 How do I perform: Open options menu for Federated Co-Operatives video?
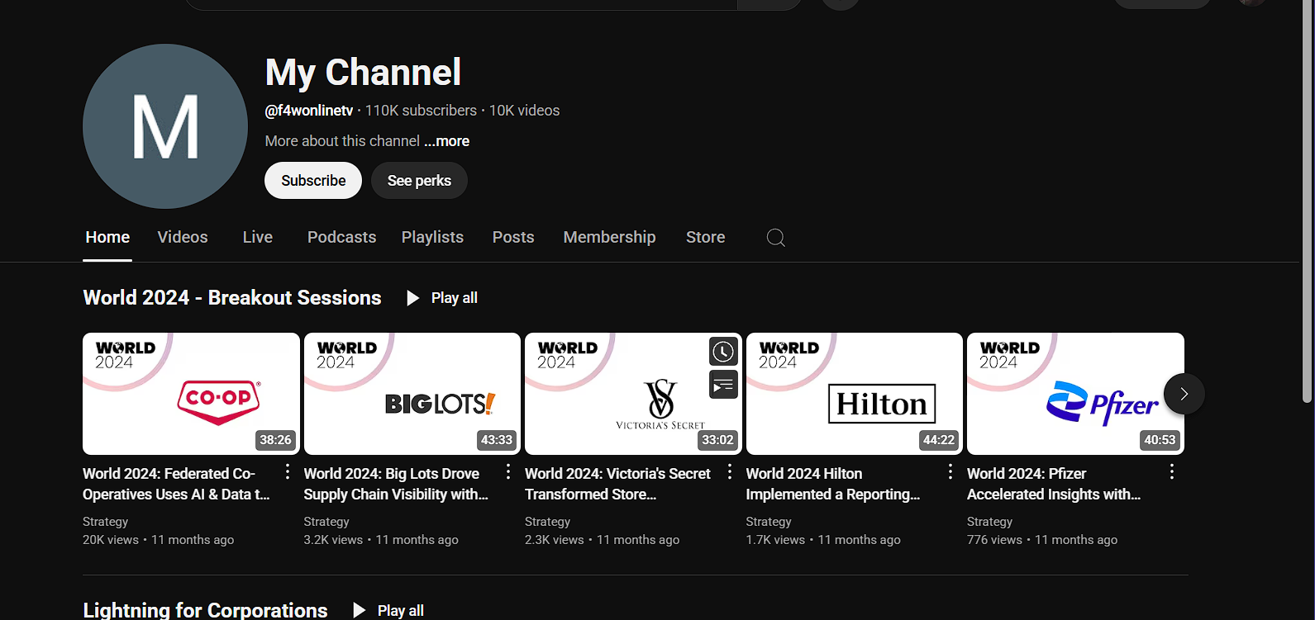coord(287,471)
